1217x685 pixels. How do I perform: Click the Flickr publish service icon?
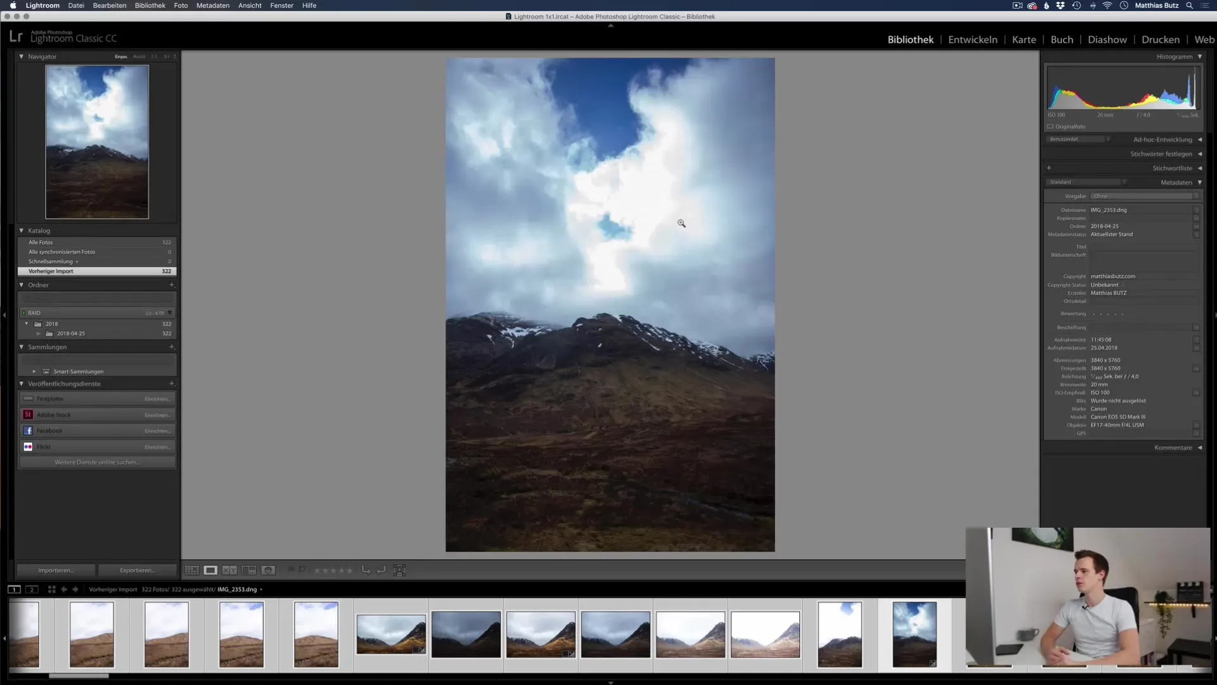coord(28,447)
